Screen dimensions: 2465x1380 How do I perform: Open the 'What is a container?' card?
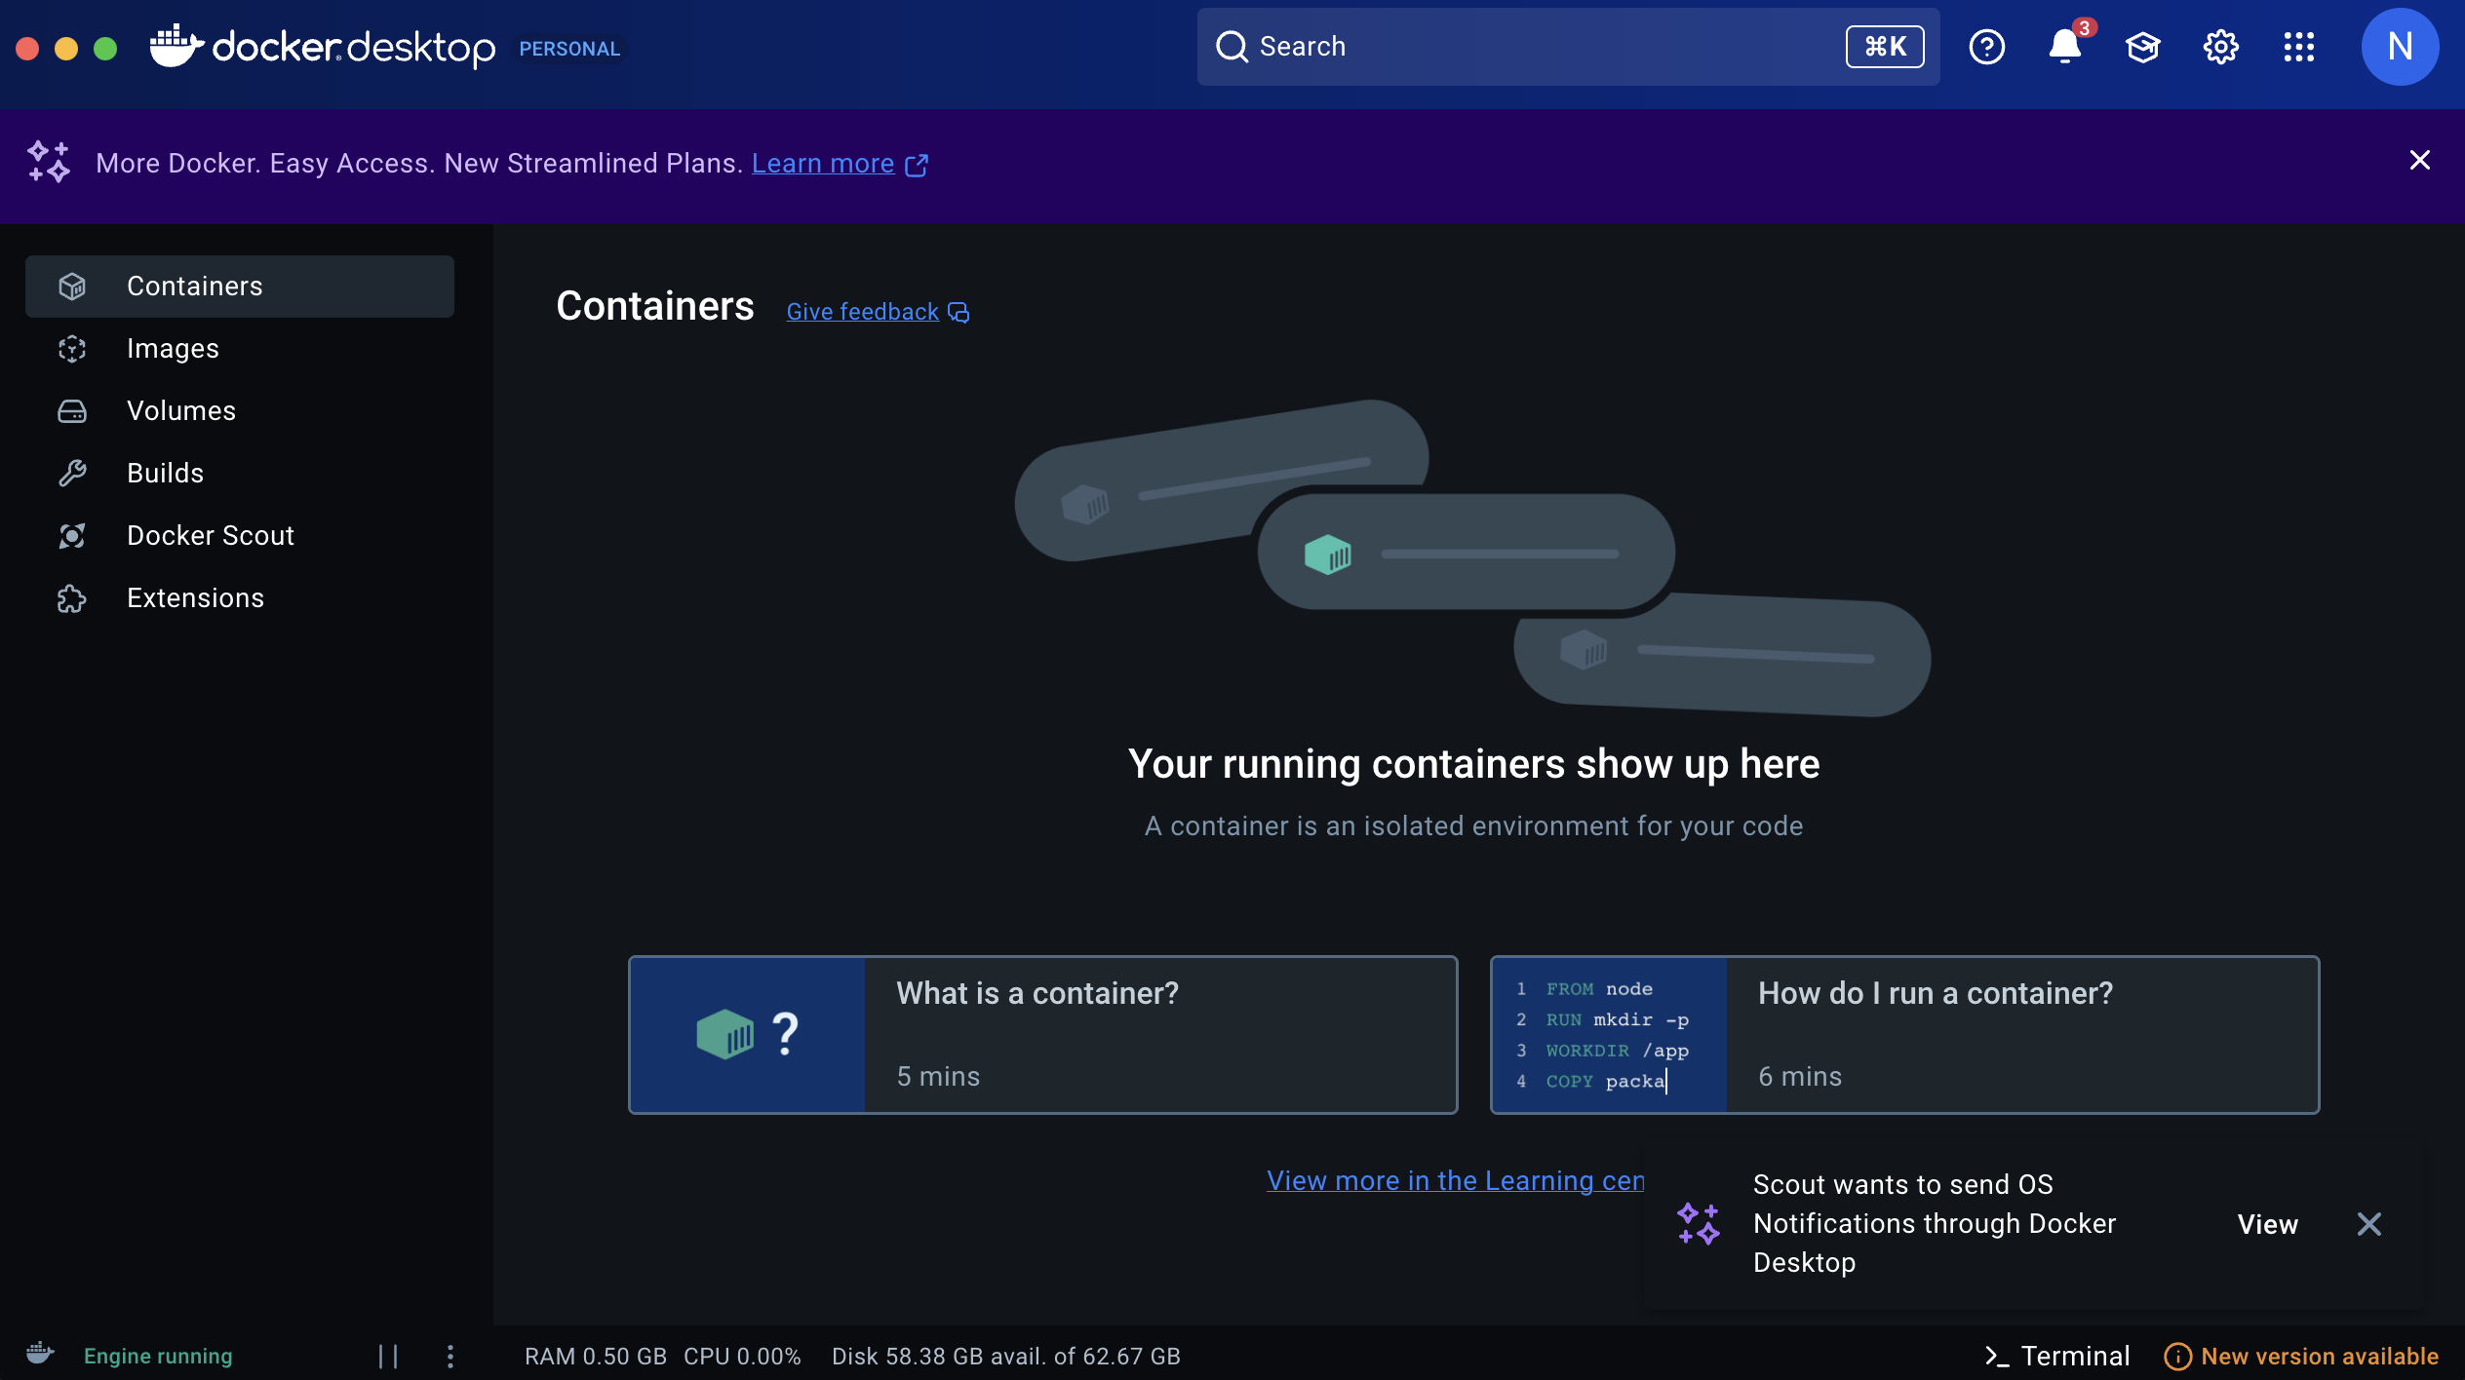coord(1042,1035)
